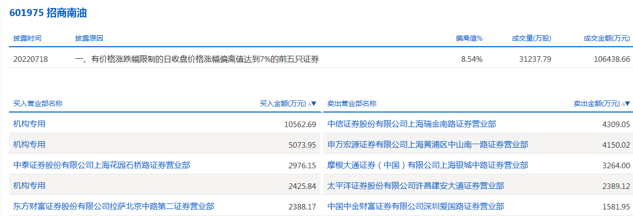Select the disclosure date 20220718

(x=31, y=59)
